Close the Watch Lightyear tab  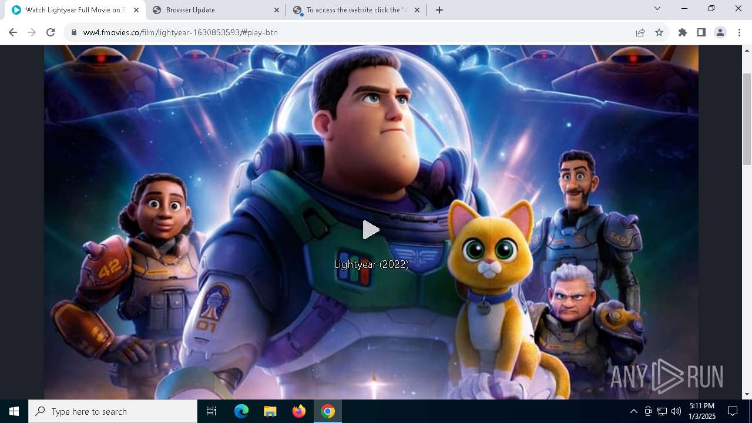tap(136, 10)
